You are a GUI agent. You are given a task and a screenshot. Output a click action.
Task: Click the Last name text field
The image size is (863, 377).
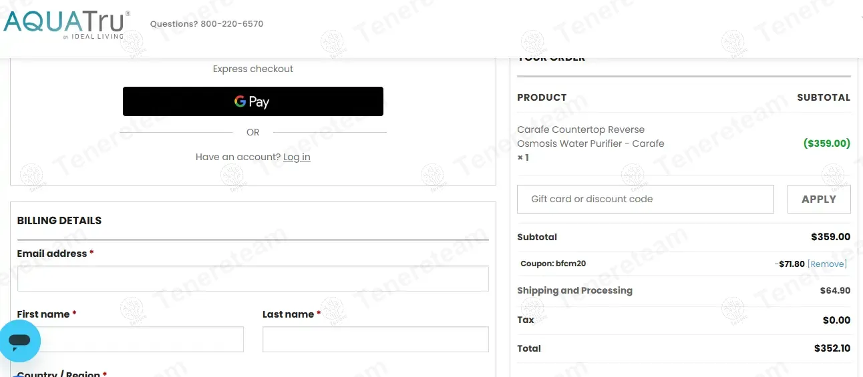[375, 340]
